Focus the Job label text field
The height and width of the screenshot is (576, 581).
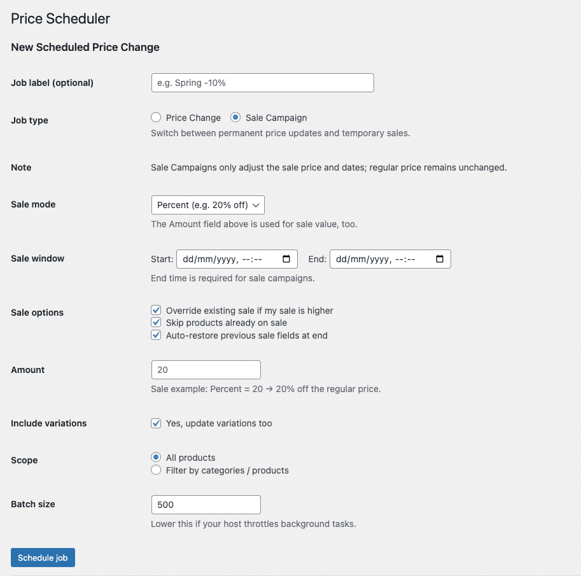point(263,83)
